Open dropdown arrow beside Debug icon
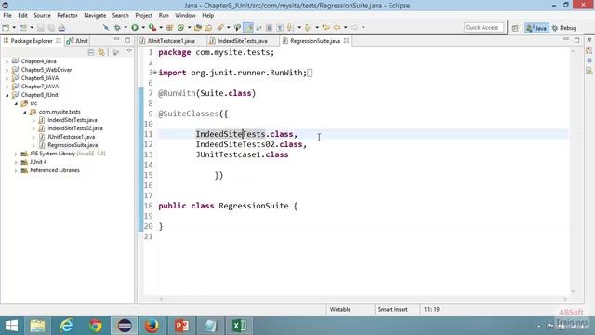This screenshot has height=335, width=595. coord(126,28)
